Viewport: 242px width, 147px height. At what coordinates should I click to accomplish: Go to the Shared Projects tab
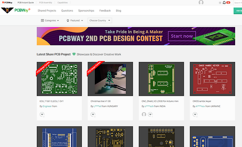pos(47,10)
